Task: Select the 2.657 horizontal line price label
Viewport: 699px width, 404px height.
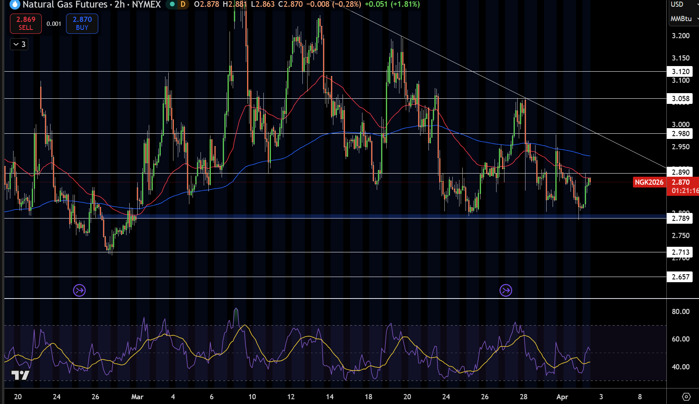Action: point(680,277)
